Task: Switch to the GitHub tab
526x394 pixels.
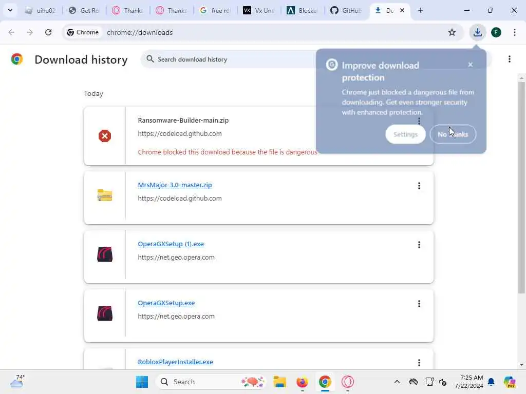Action: pos(346,10)
